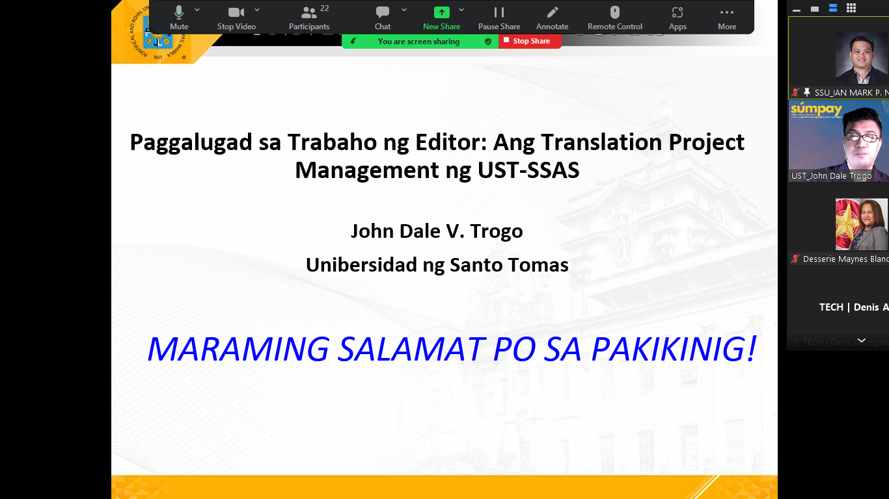Pause Share of the screen

pyautogui.click(x=499, y=18)
